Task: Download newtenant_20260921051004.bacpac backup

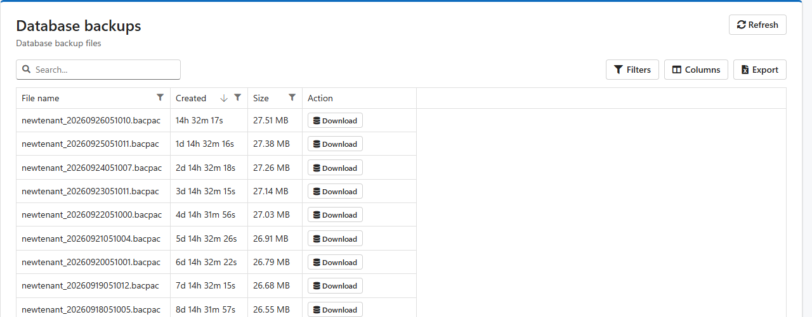Action: 335,239
